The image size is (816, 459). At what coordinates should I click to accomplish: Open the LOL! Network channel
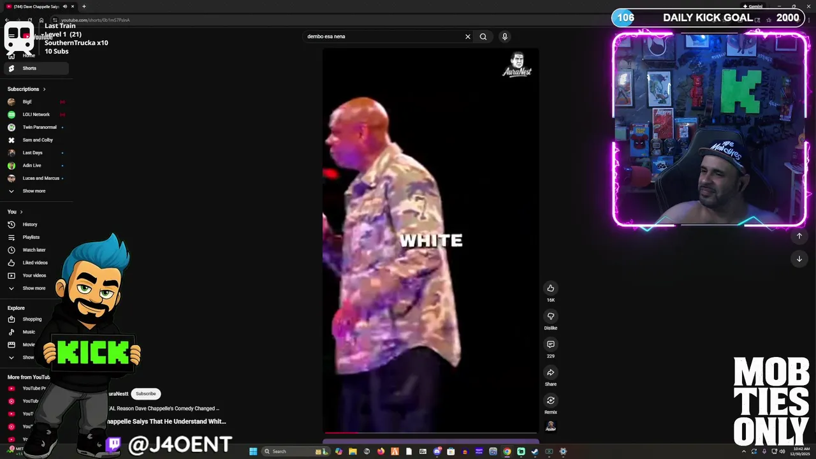point(36,115)
